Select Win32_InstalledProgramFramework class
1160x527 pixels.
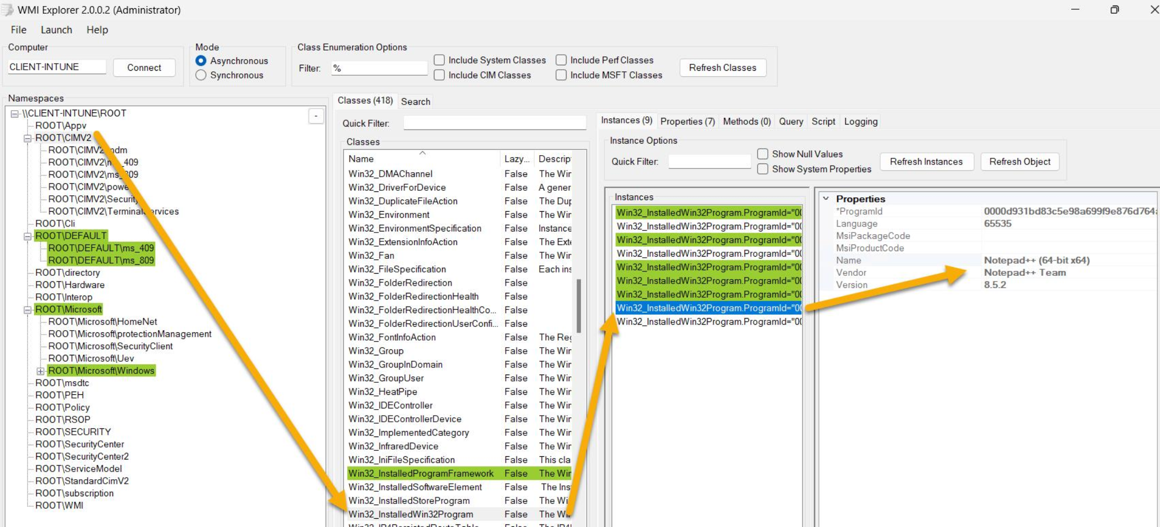click(x=460, y=473)
